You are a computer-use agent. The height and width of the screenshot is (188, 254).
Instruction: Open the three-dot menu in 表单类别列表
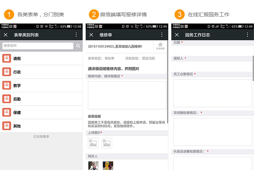point(76,35)
